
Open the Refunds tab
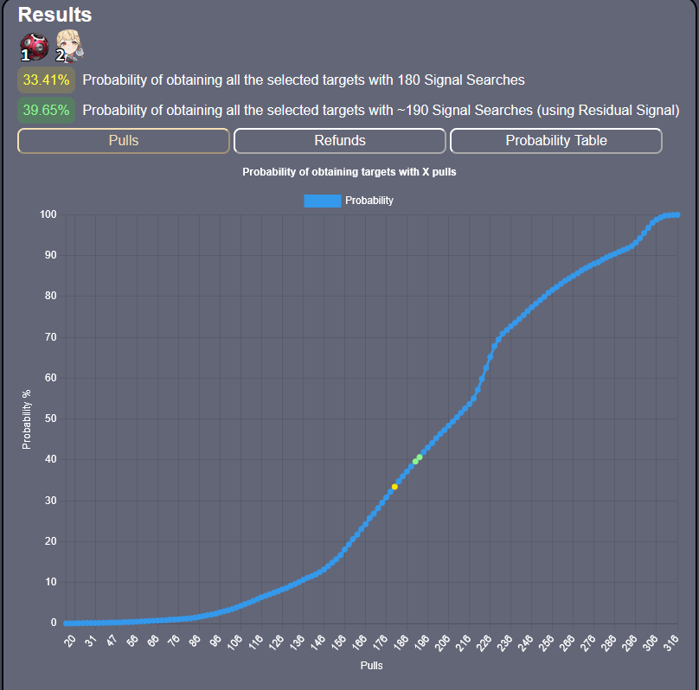(x=340, y=141)
